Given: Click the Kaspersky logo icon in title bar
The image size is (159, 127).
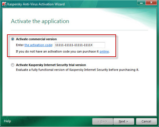Looking at the screenshot, I should pyautogui.click(x=4, y=4).
